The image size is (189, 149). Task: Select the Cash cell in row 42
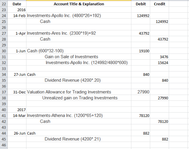(79, 121)
